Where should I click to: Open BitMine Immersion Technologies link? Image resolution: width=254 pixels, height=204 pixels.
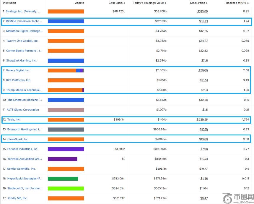[x=24, y=21]
